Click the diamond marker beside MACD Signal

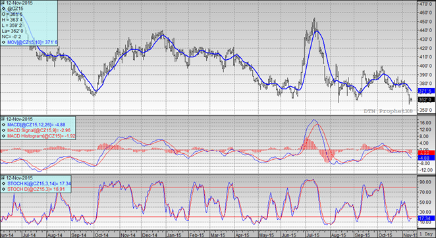pos(3,130)
